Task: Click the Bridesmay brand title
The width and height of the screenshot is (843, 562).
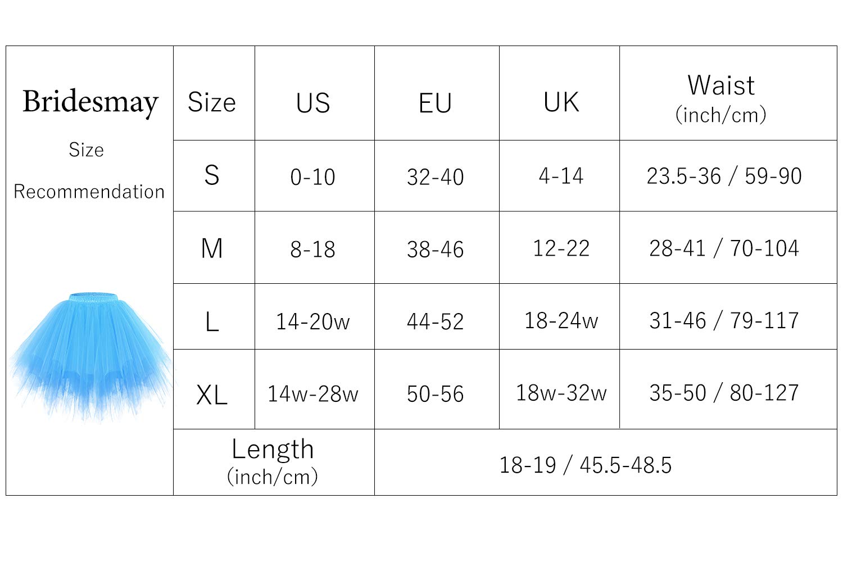Action: 90,102
